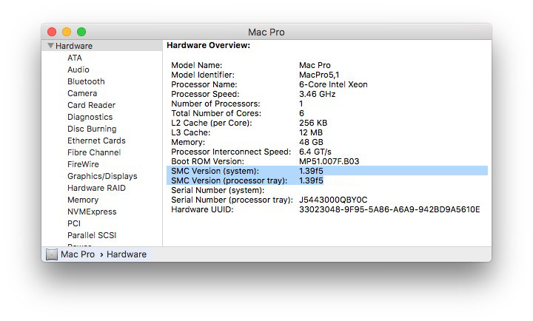Click the 6-Core Intel Xeon value
The height and width of the screenshot is (321, 533).
[x=333, y=84]
